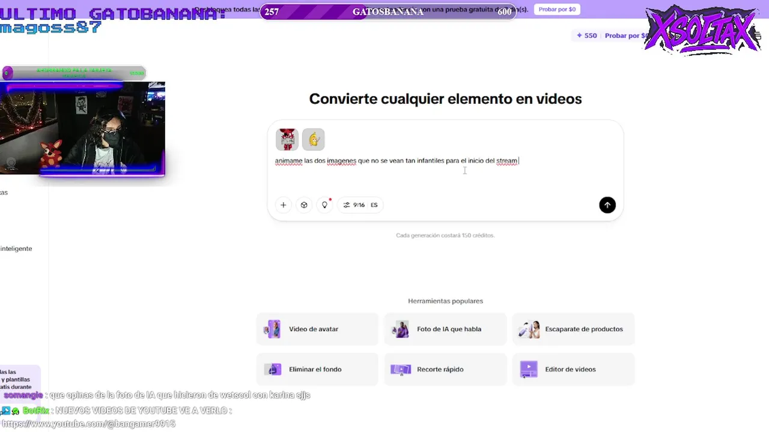
Task: Click the youtube.com/@bangamer9915 chat link
Action: (x=89, y=424)
